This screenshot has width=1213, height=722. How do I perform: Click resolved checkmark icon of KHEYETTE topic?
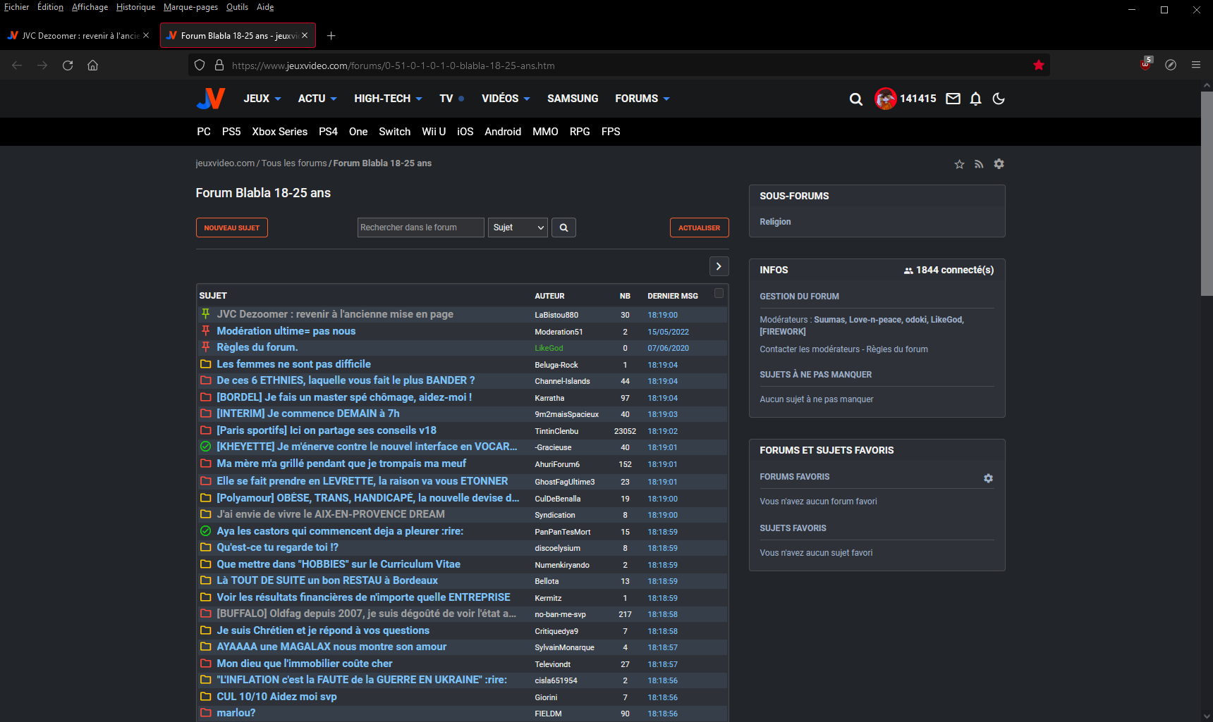[x=206, y=447]
